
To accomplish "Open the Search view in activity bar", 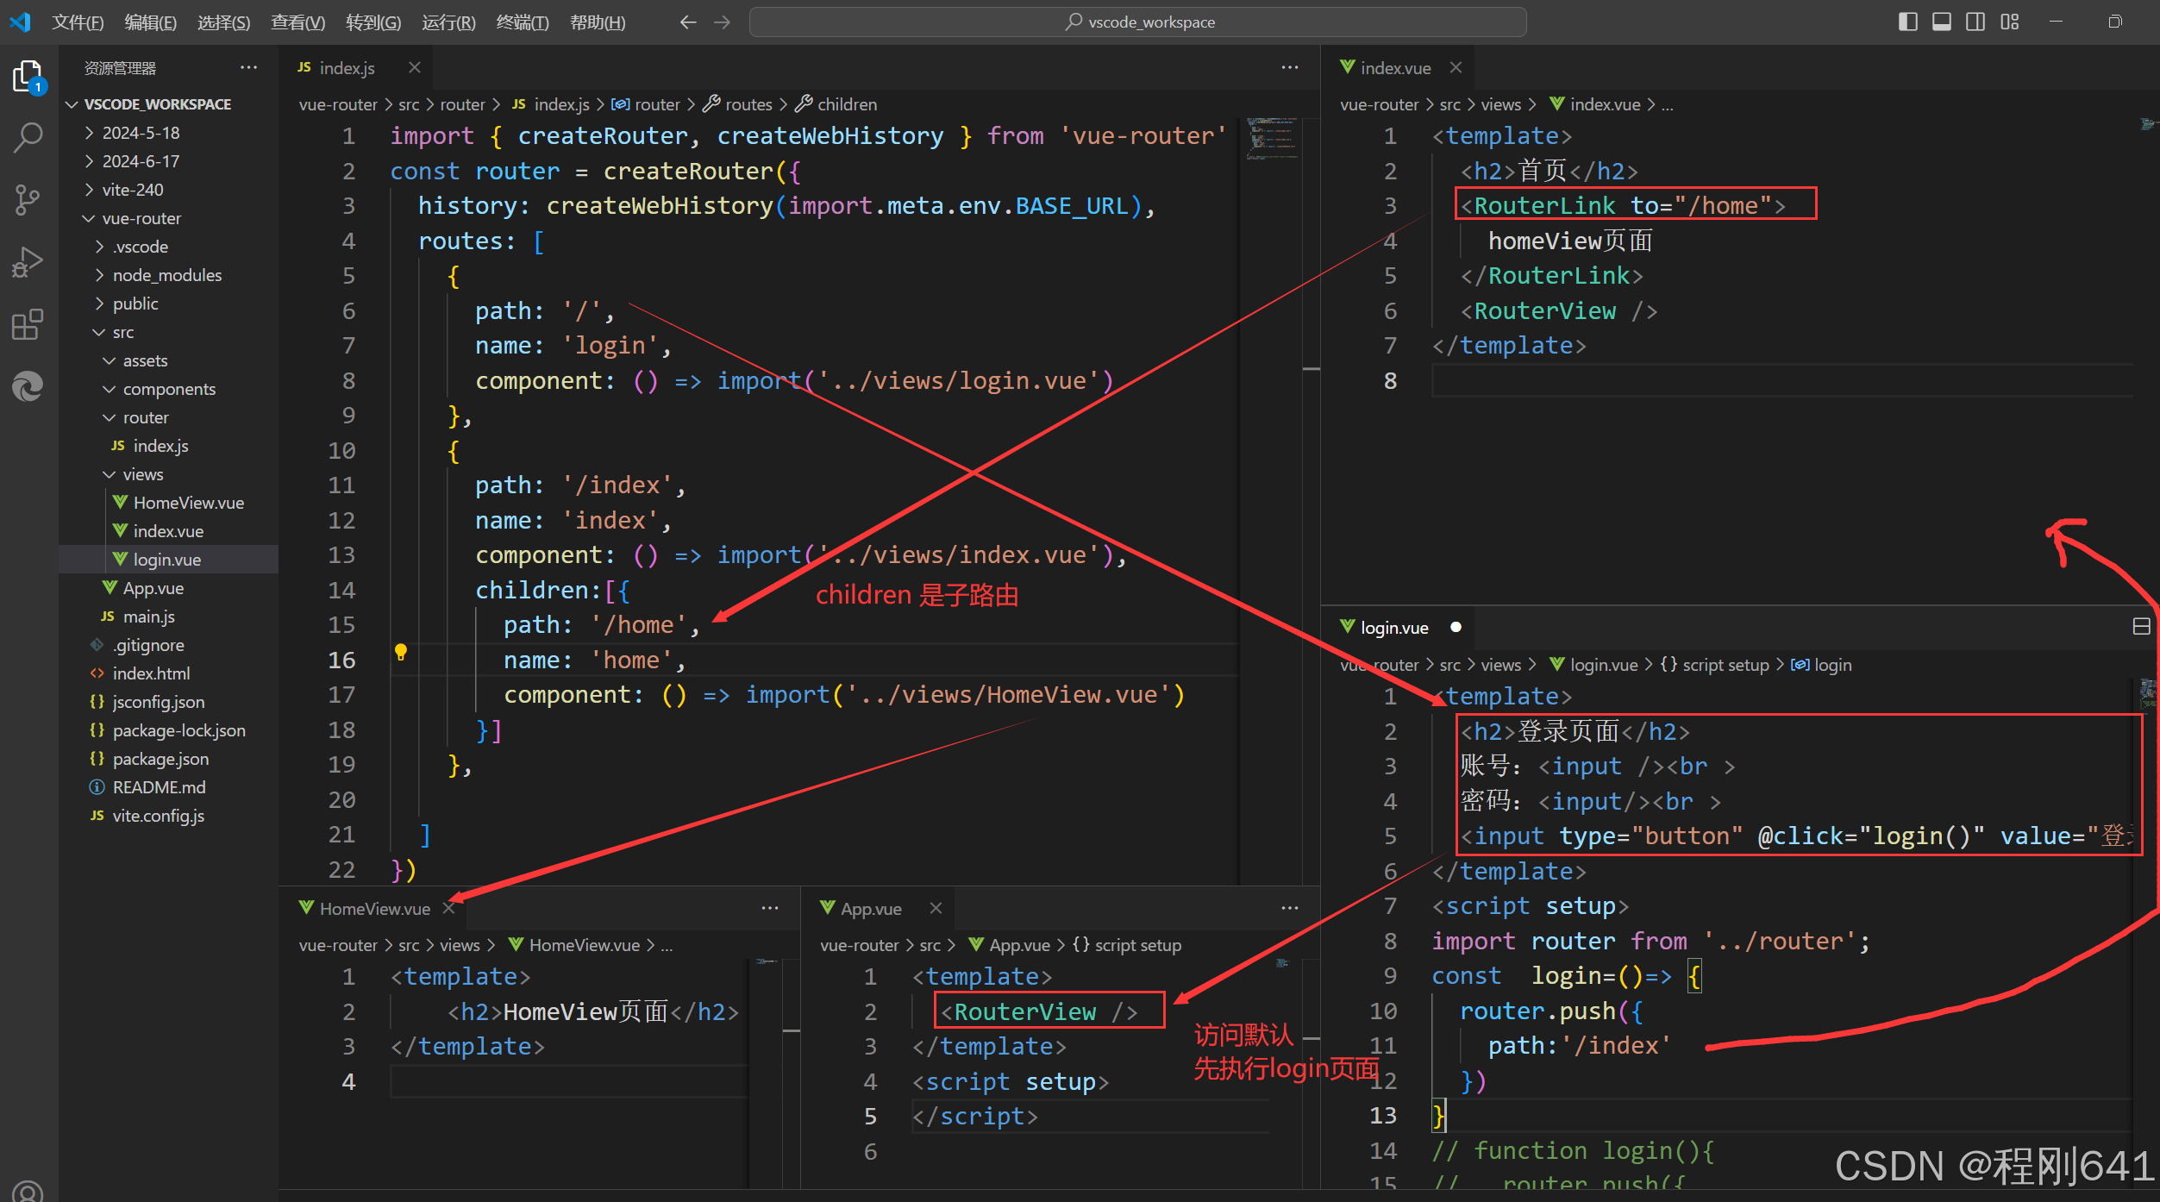I will (28, 136).
